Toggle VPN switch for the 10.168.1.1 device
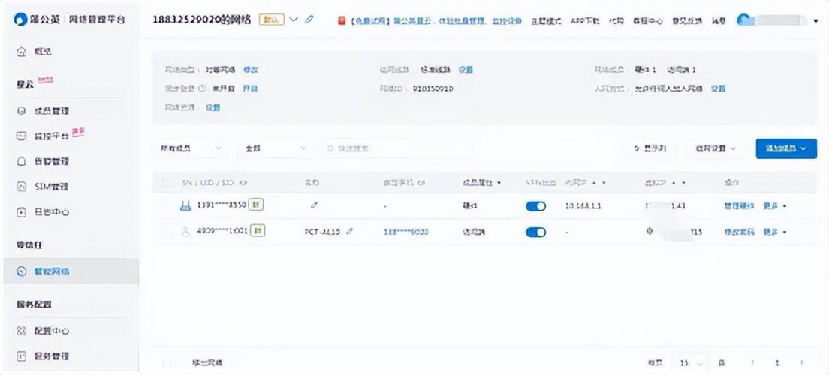 pyautogui.click(x=535, y=206)
